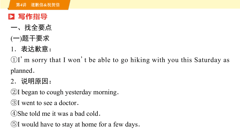Click the 2. 说明原因 item label

[x=31, y=81]
